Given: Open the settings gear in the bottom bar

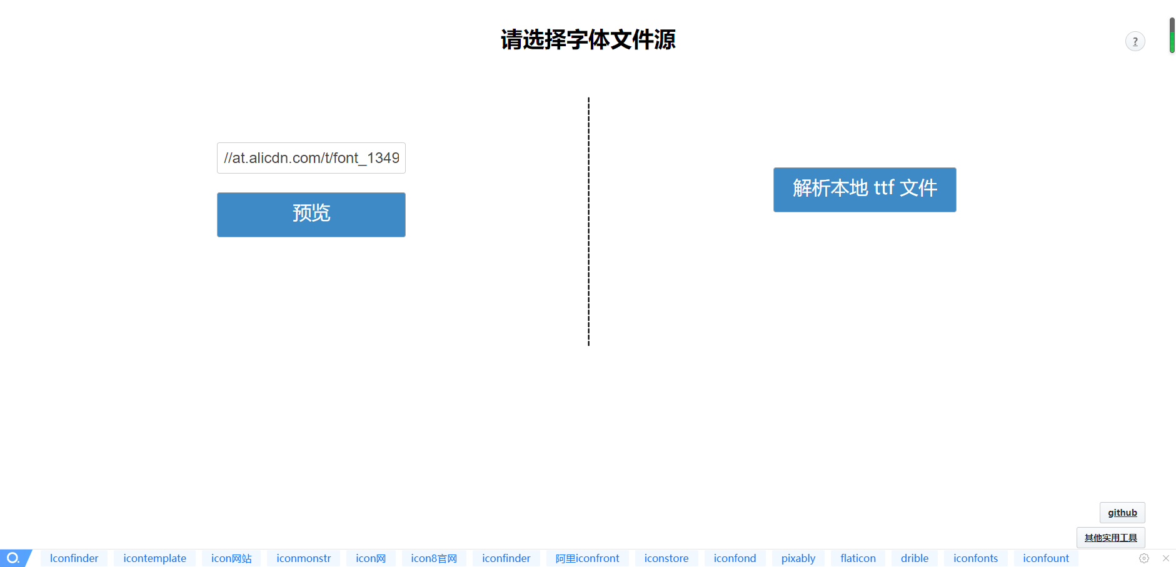Looking at the screenshot, I should pos(1144,558).
